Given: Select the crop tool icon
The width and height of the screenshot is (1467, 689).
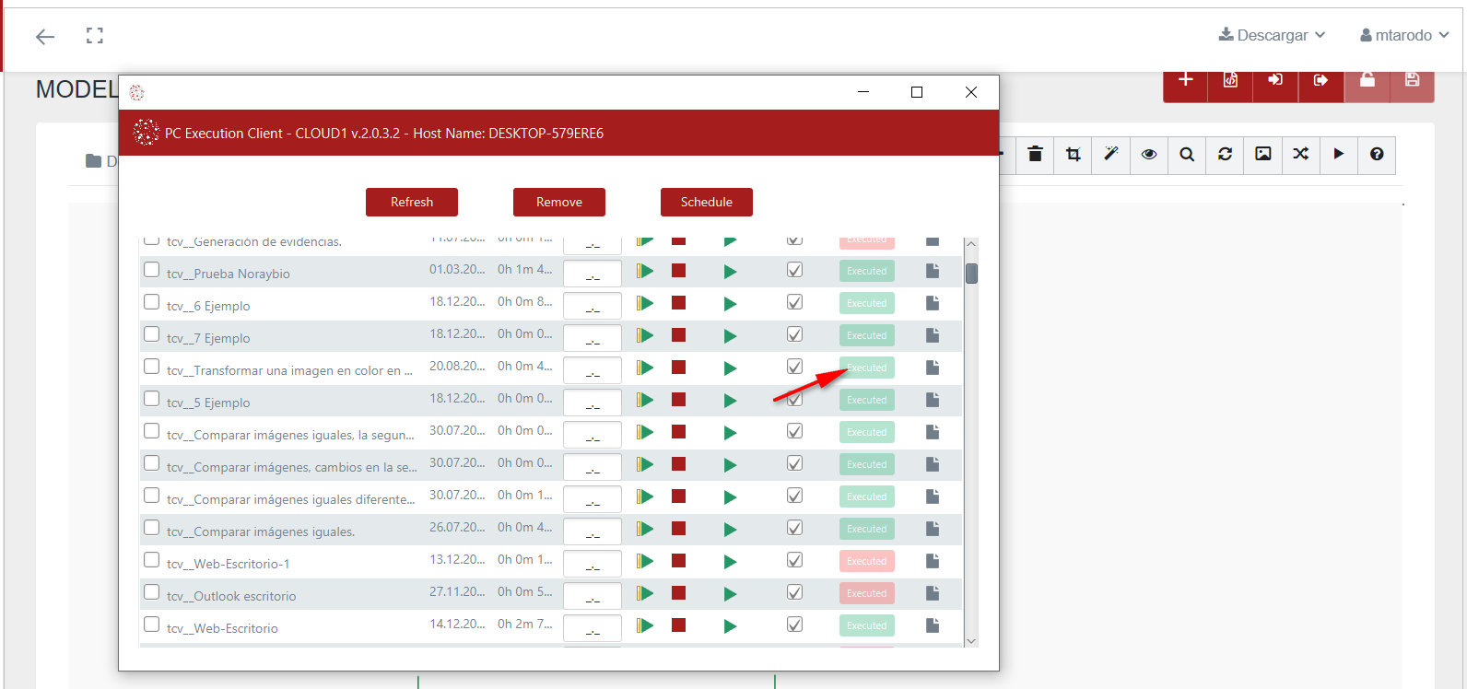Looking at the screenshot, I should [x=1073, y=154].
